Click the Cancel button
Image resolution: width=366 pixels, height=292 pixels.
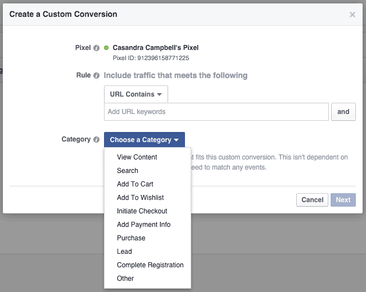[312, 200]
